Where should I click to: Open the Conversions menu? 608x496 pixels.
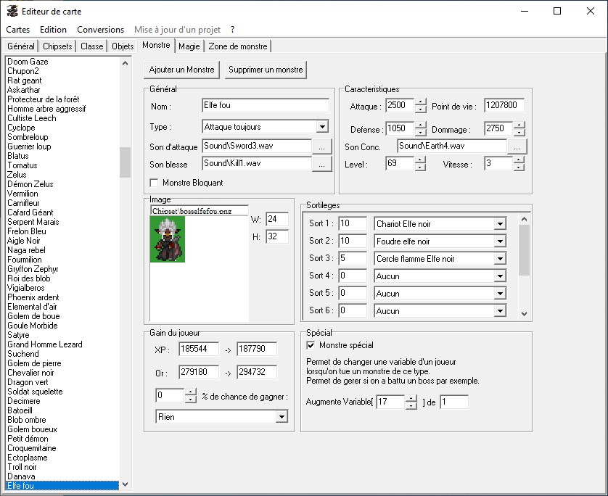tap(100, 30)
